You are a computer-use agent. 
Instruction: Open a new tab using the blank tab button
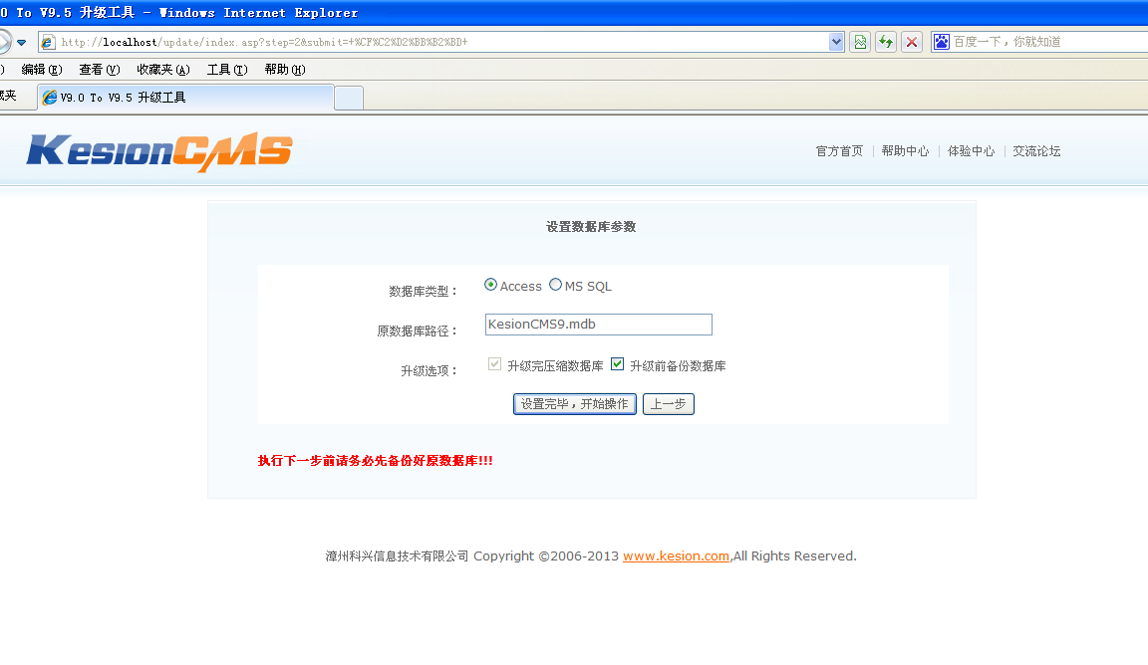348,98
